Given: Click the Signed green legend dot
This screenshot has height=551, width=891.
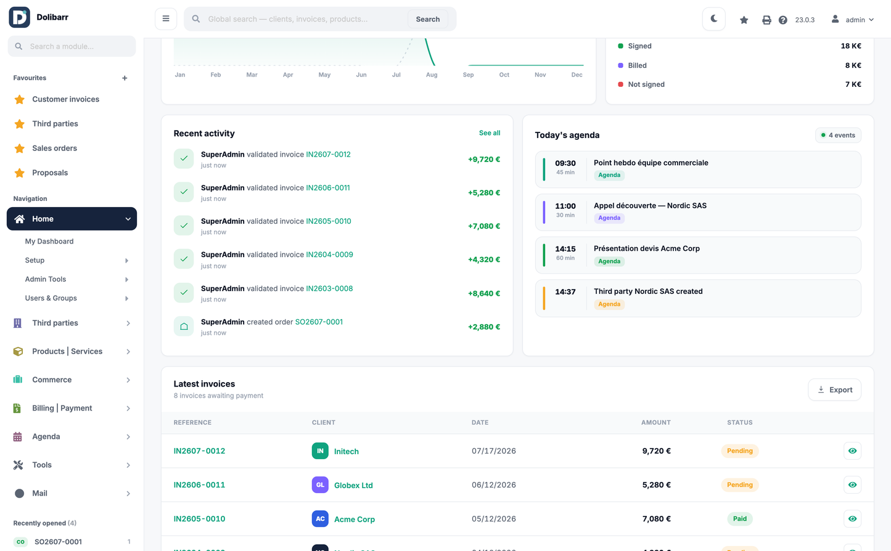Looking at the screenshot, I should click(620, 46).
